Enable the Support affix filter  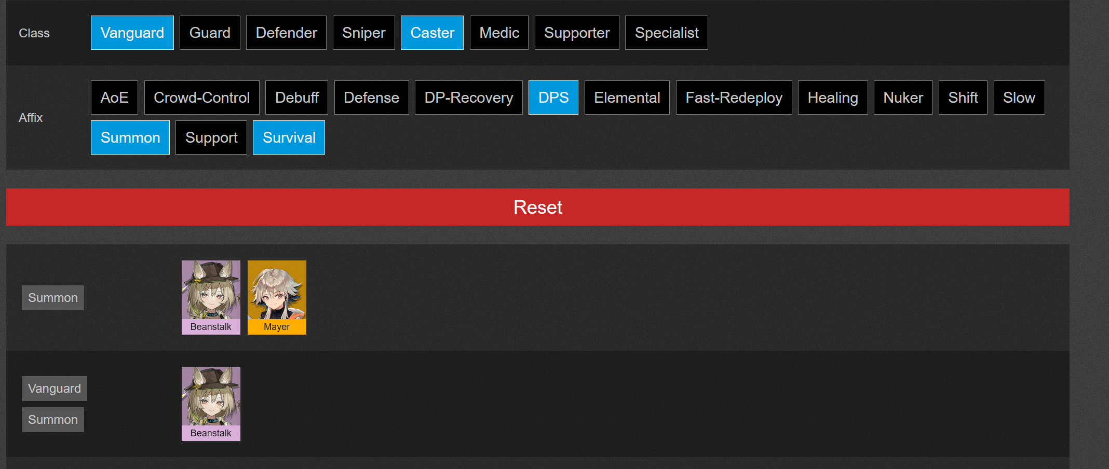(x=211, y=137)
